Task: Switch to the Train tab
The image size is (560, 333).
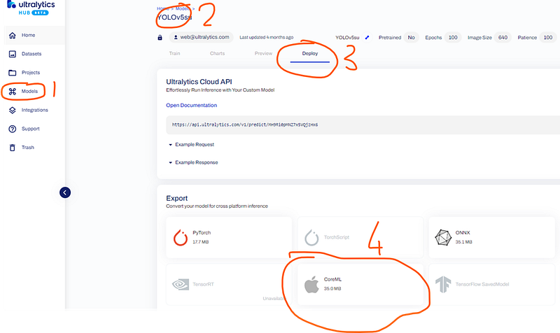Action: click(174, 54)
